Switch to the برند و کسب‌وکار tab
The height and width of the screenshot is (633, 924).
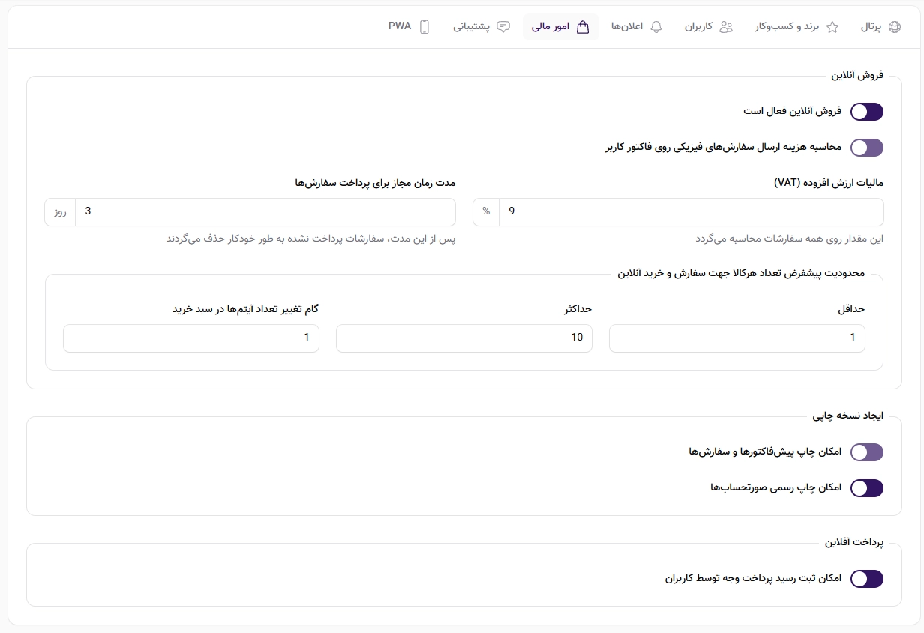[x=796, y=27]
